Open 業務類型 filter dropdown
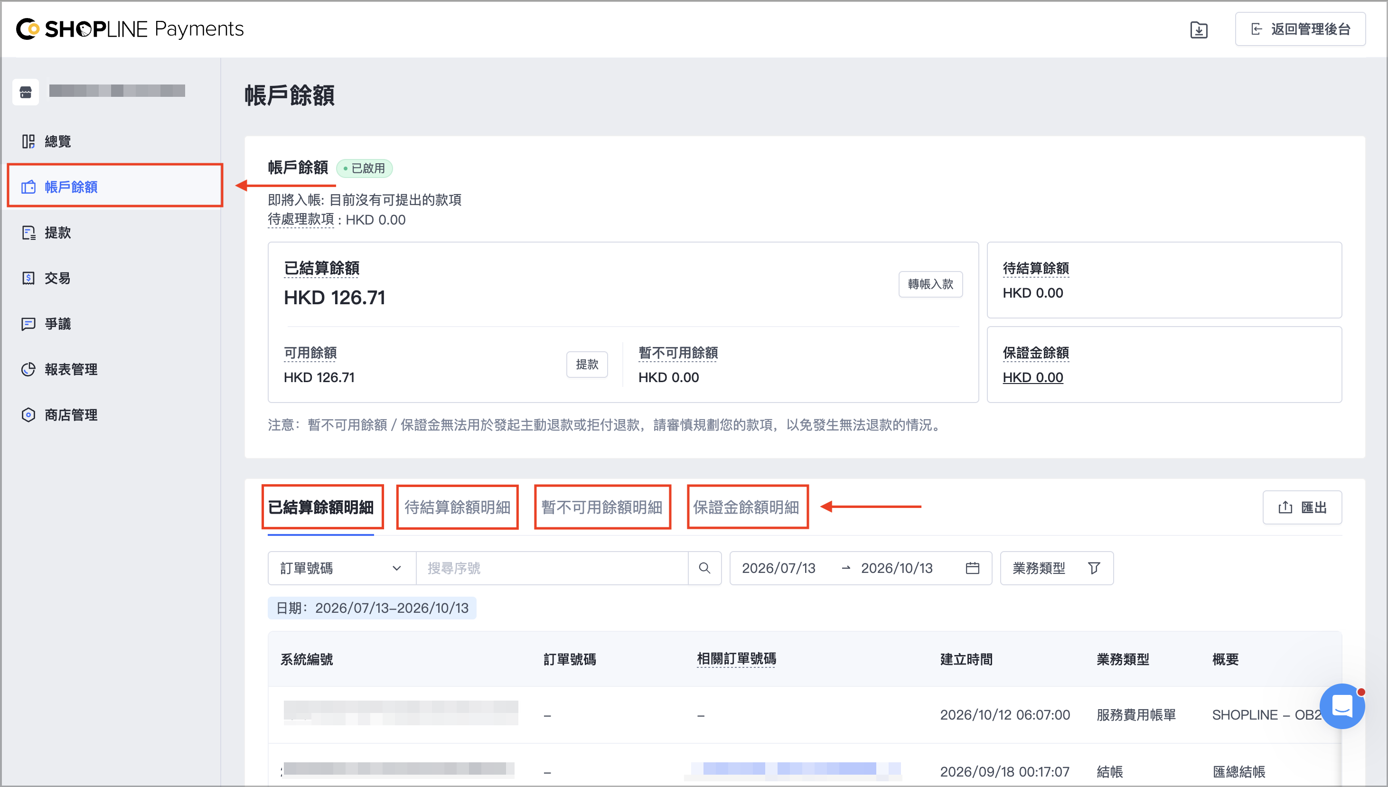The width and height of the screenshot is (1388, 787). (x=1056, y=568)
